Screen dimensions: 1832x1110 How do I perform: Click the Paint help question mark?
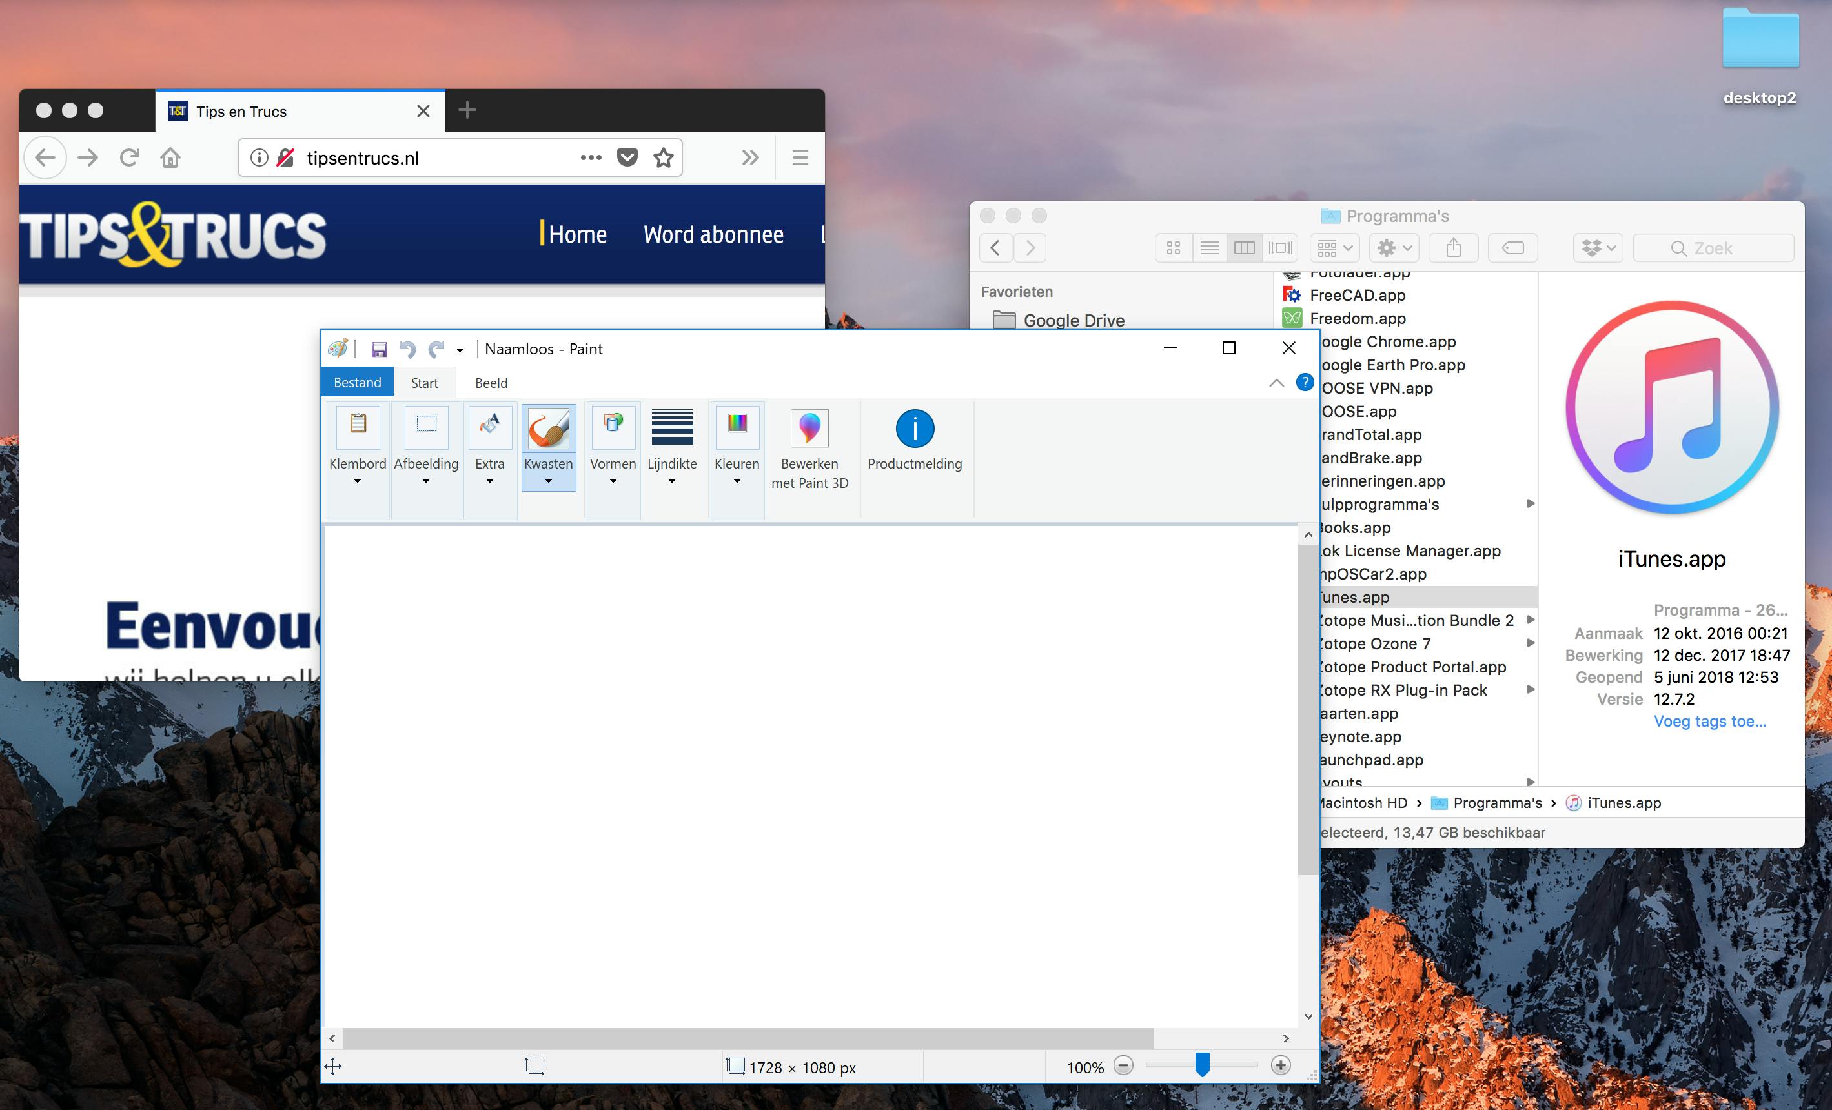click(x=1304, y=382)
